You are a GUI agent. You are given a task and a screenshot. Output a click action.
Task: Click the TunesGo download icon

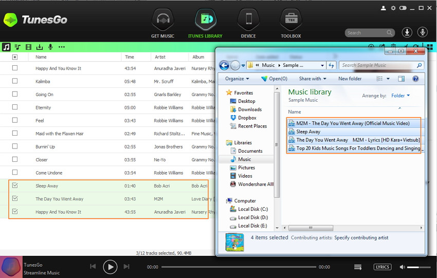coord(407,32)
